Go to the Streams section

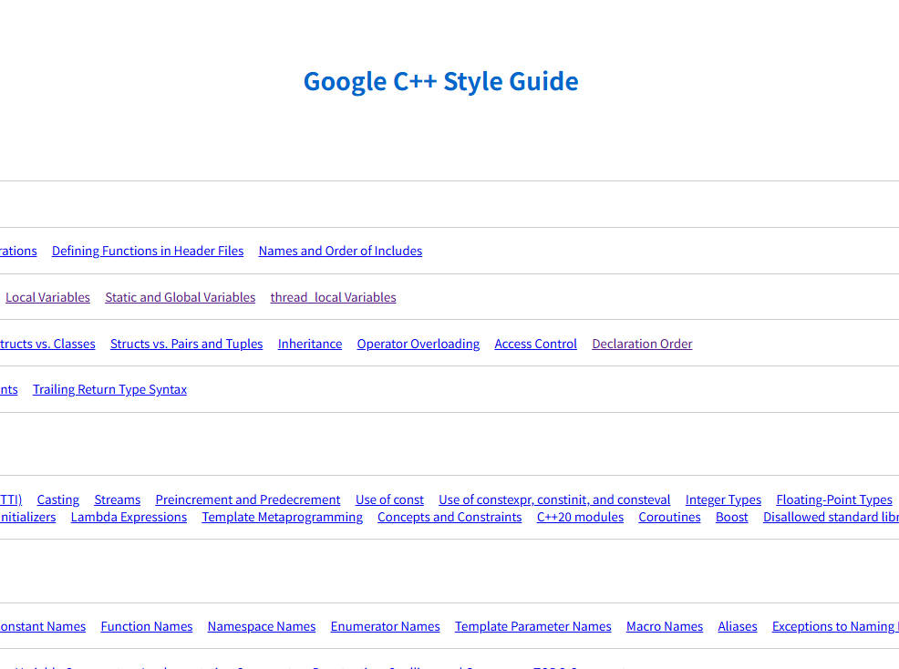coord(117,499)
